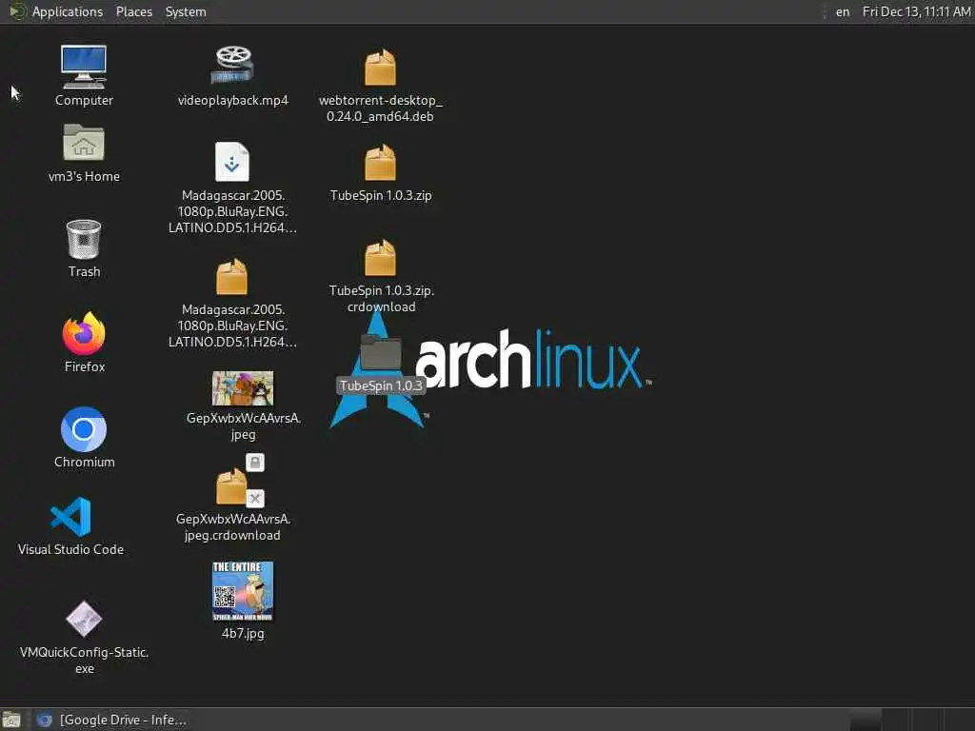Click the lock emblem on the crdownload file
The width and height of the screenshot is (975, 731).
pyautogui.click(x=255, y=463)
